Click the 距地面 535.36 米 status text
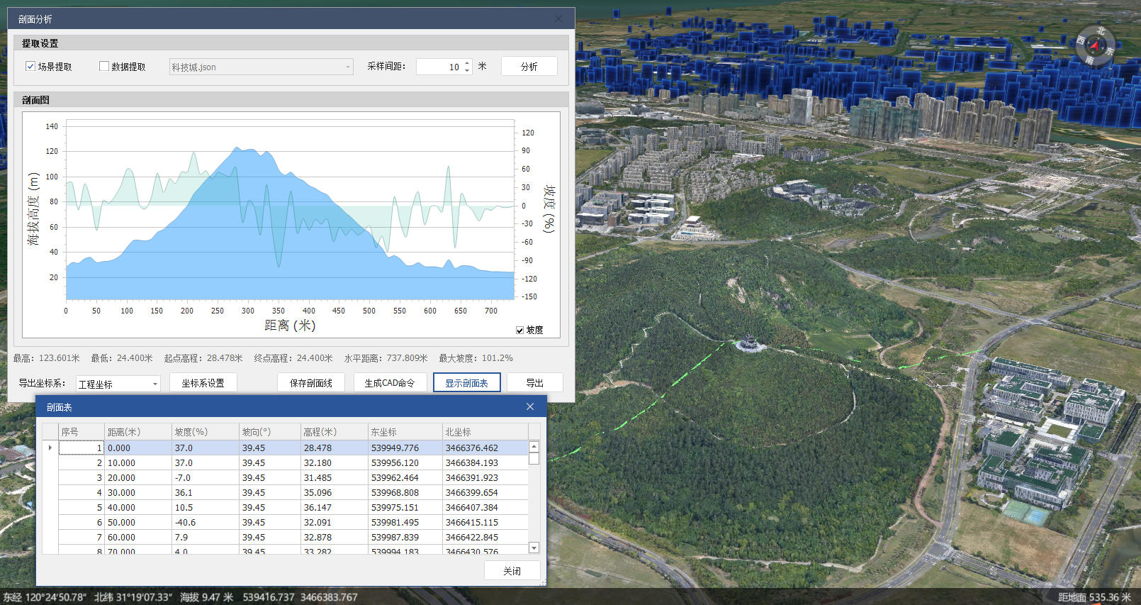 click(x=1094, y=597)
